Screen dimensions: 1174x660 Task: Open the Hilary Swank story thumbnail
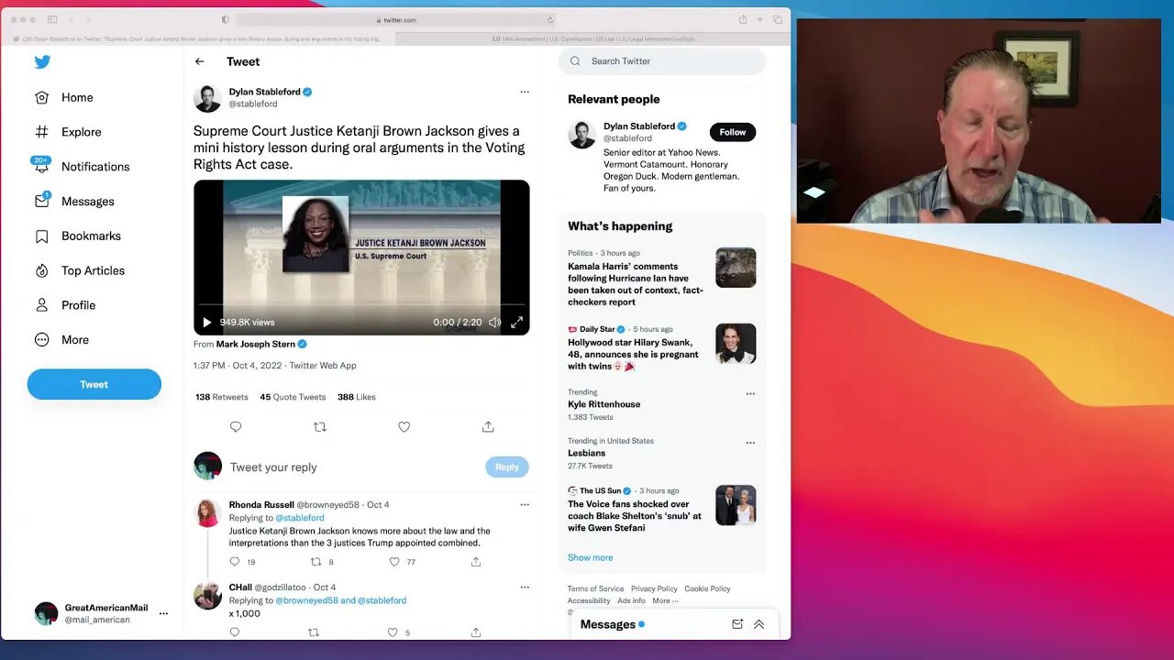pos(736,343)
